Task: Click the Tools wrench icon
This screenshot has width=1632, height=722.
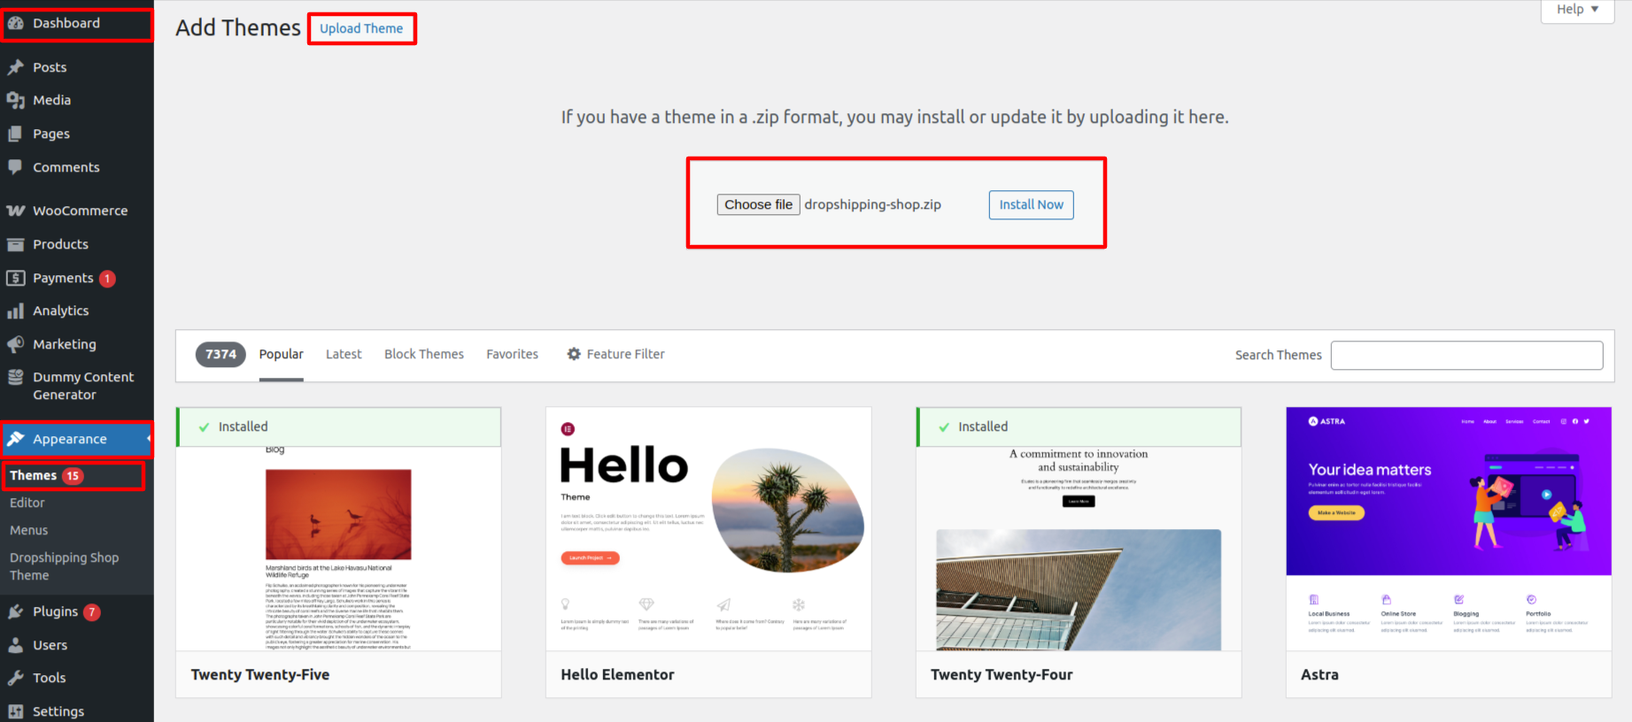Action: click(x=15, y=678)
